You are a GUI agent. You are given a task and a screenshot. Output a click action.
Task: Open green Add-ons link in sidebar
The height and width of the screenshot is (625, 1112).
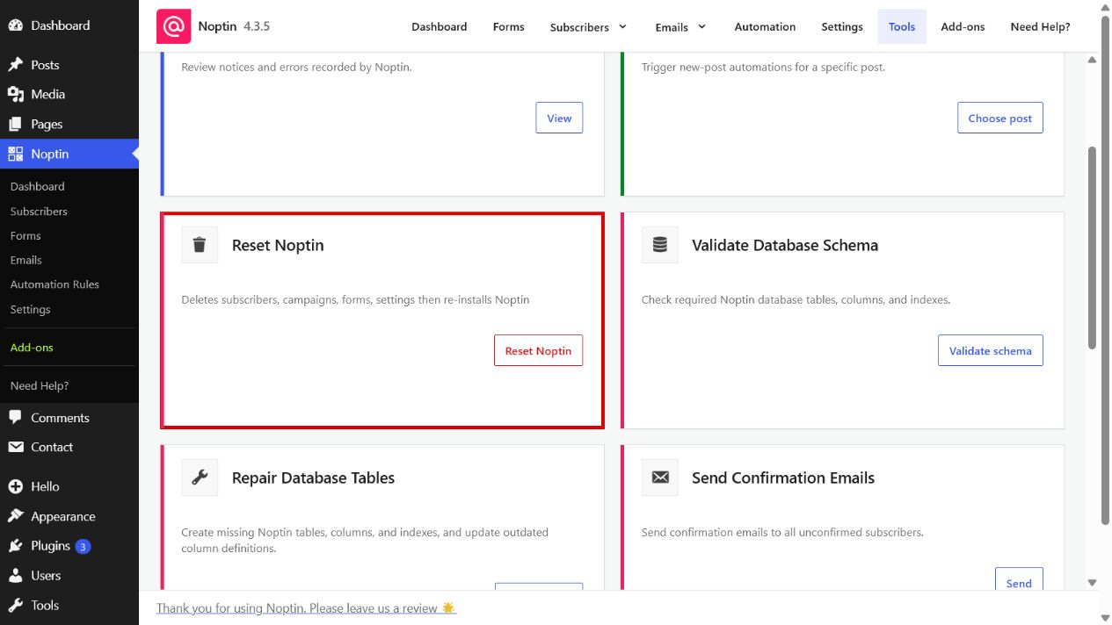click(32, 348)
